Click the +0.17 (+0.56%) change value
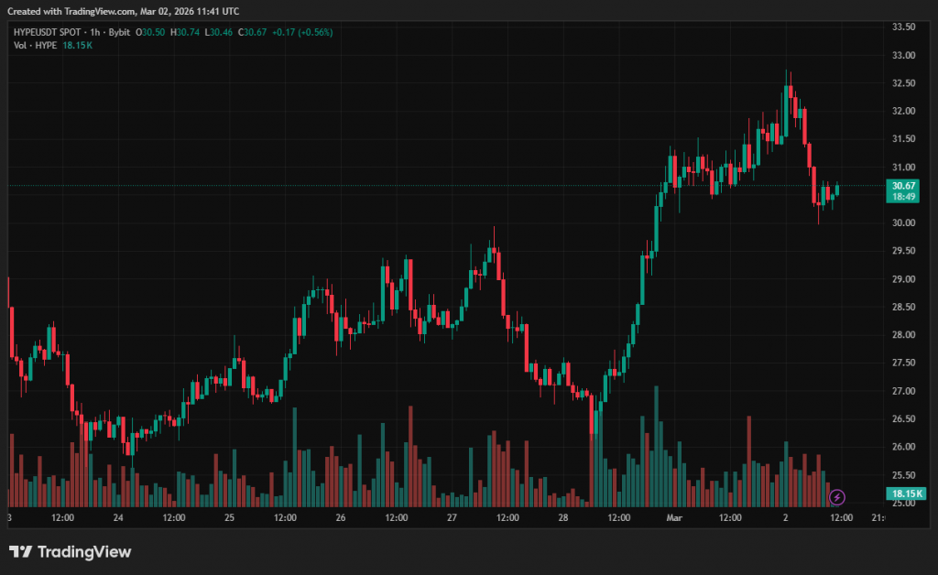Viewport: 938px width, 575px height. (300, 32)
